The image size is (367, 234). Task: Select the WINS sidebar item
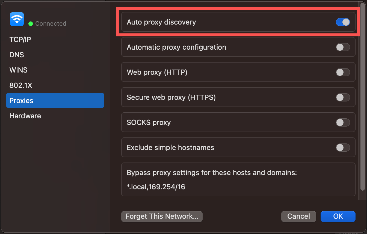pyautogui.click(x=55, y=70)
